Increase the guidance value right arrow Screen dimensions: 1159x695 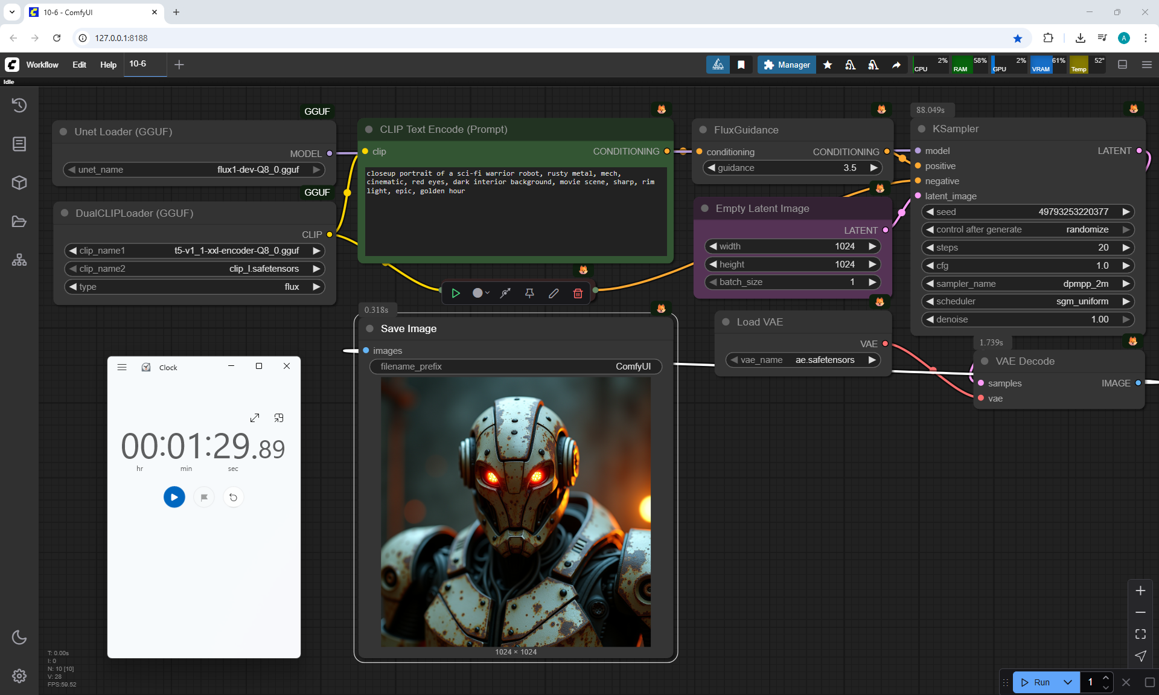click(x=873, y=168)
